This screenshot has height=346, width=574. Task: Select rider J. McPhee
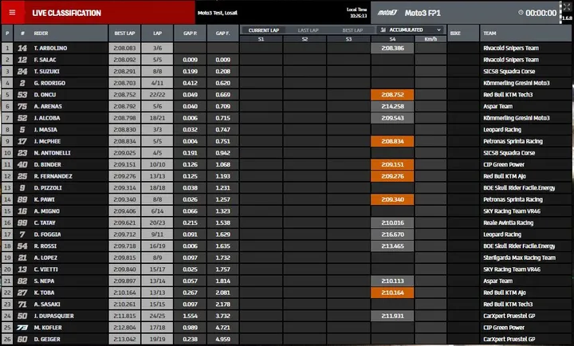(47, 141)
